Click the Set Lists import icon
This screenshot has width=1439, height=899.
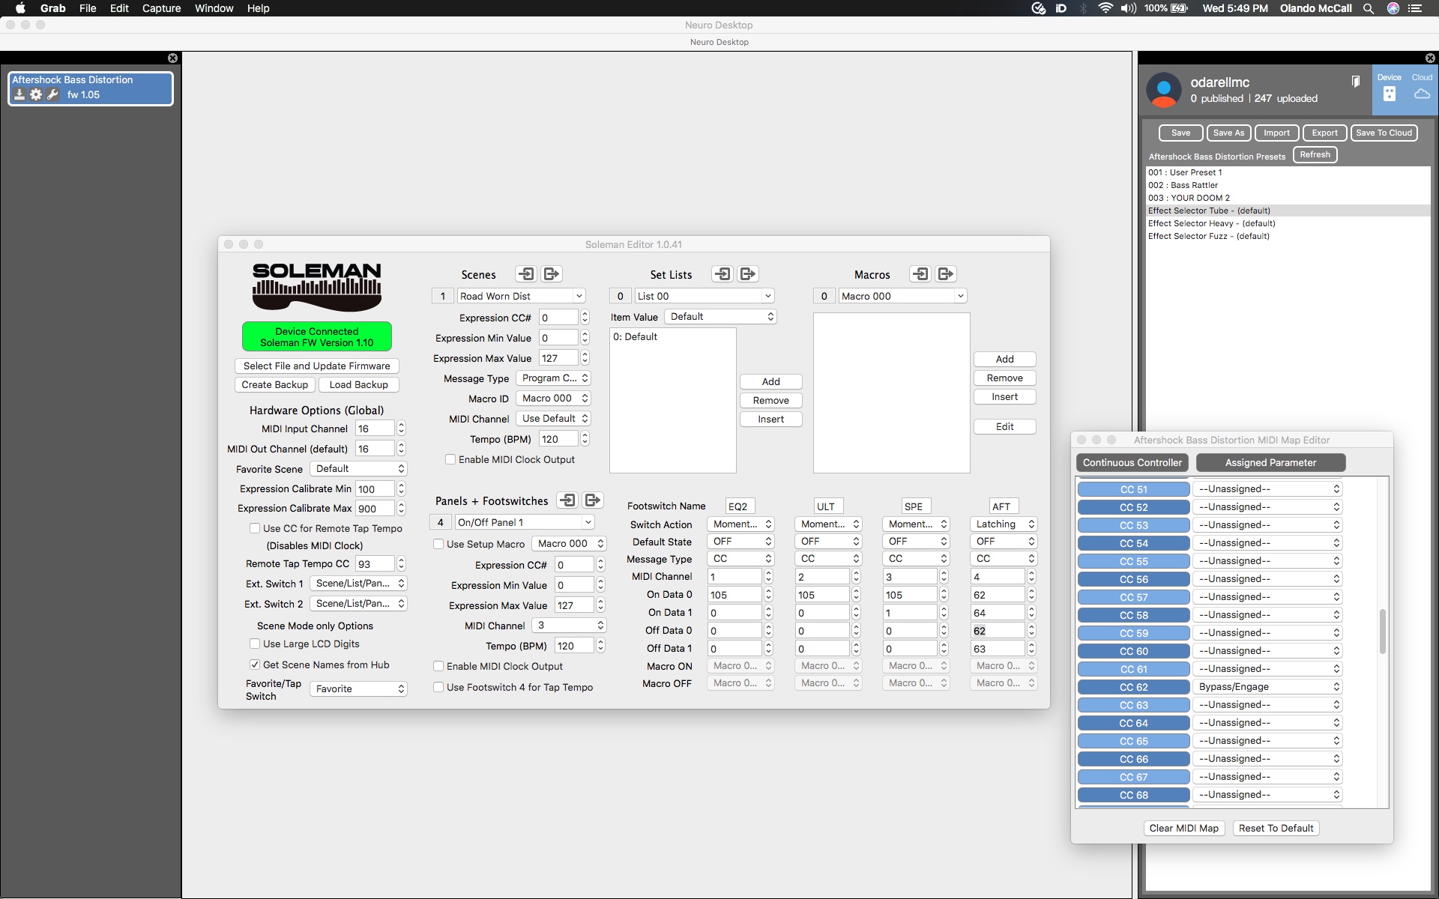click(722, 274)
